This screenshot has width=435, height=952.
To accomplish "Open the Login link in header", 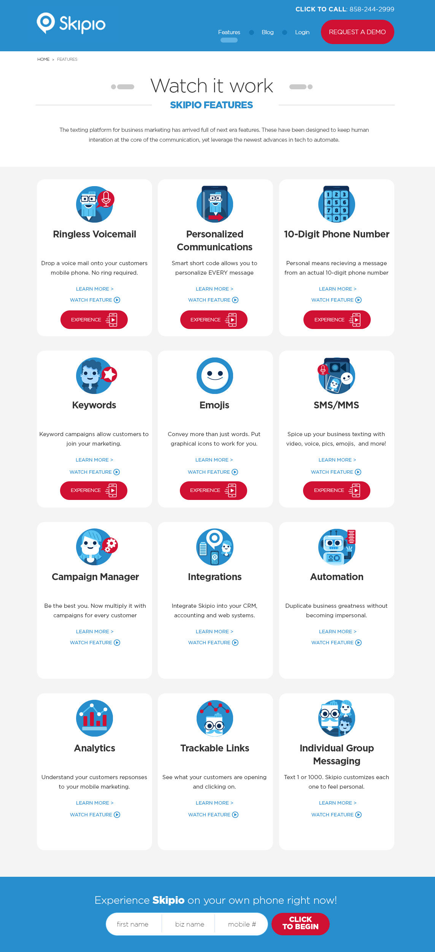I will click(302, 32).
